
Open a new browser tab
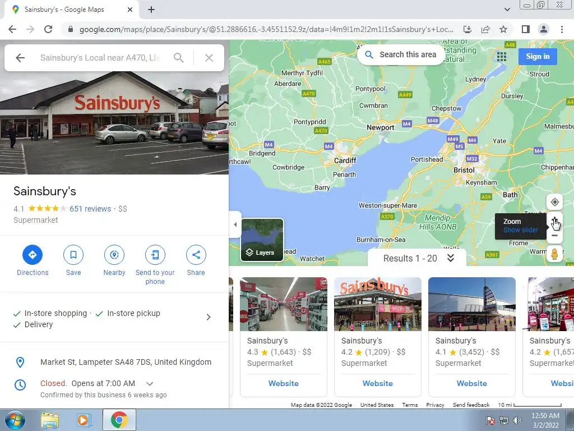(151, 10)
